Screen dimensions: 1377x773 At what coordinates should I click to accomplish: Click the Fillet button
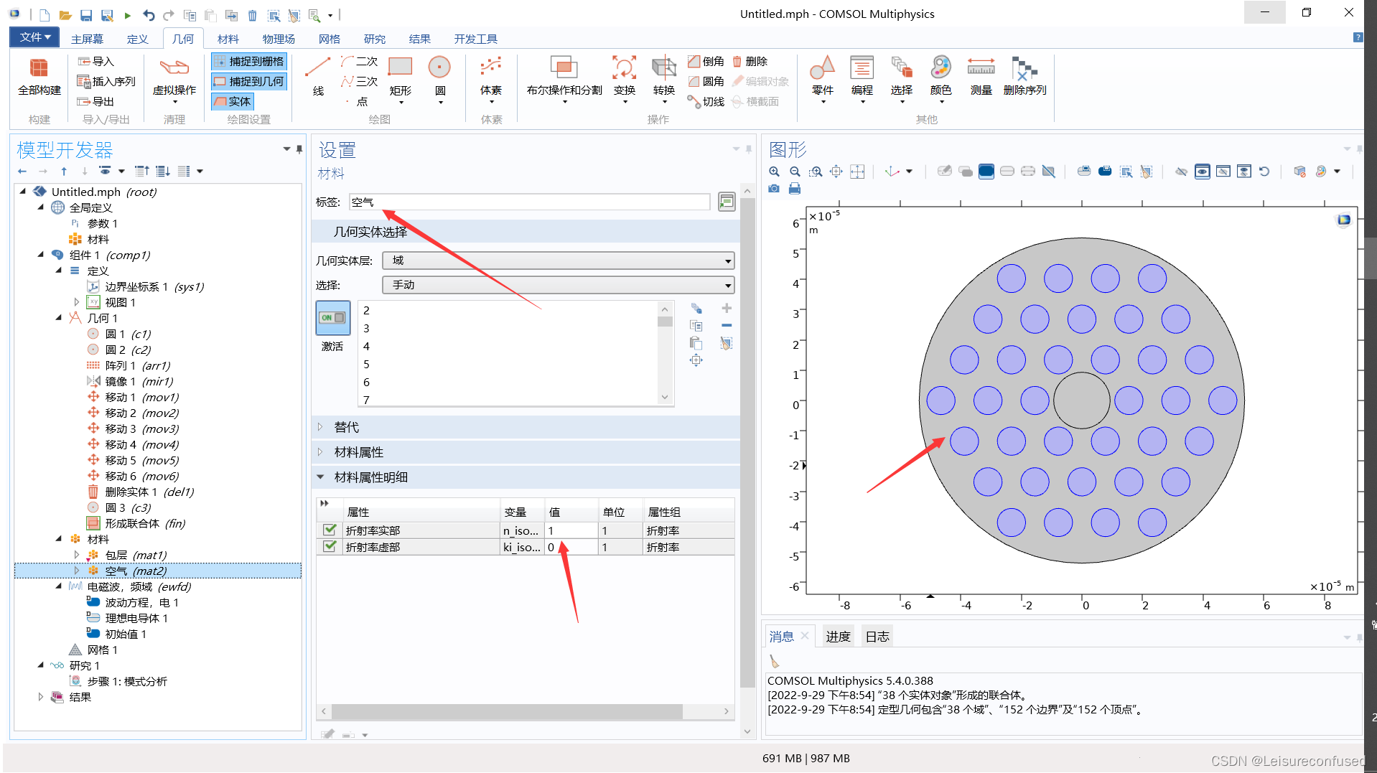[706, 82]
